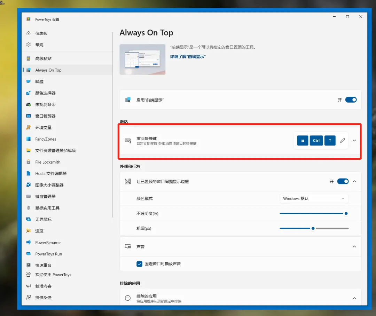Click the Always On Top sidebar icon
Image resolution: width=376 pixels, height=316 pixels.
[28, 70]
